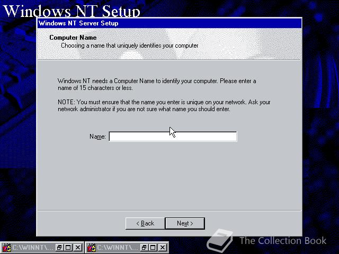Click the "Windows NT needs a Computer Name" paragraph
The height and width of the screenshot is (254, 339).
(157, 85)
